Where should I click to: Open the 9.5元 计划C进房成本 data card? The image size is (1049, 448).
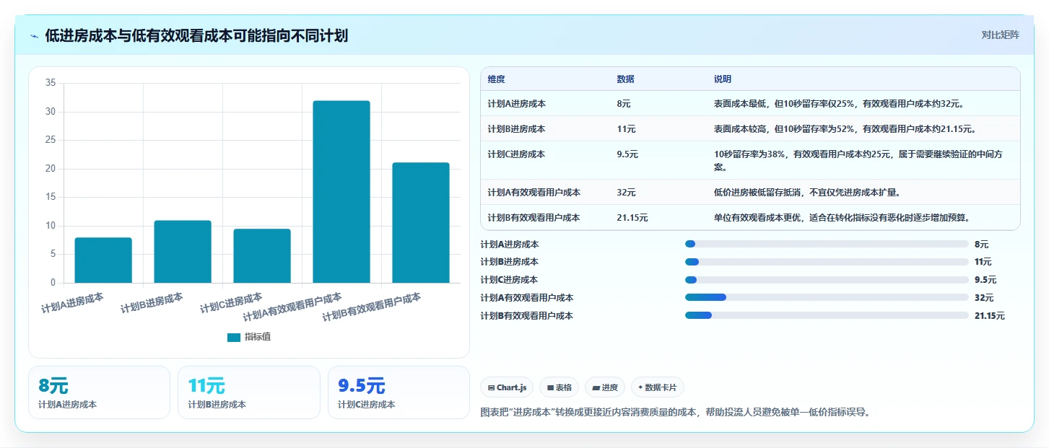pyautogui.click(x=399, y=392)
